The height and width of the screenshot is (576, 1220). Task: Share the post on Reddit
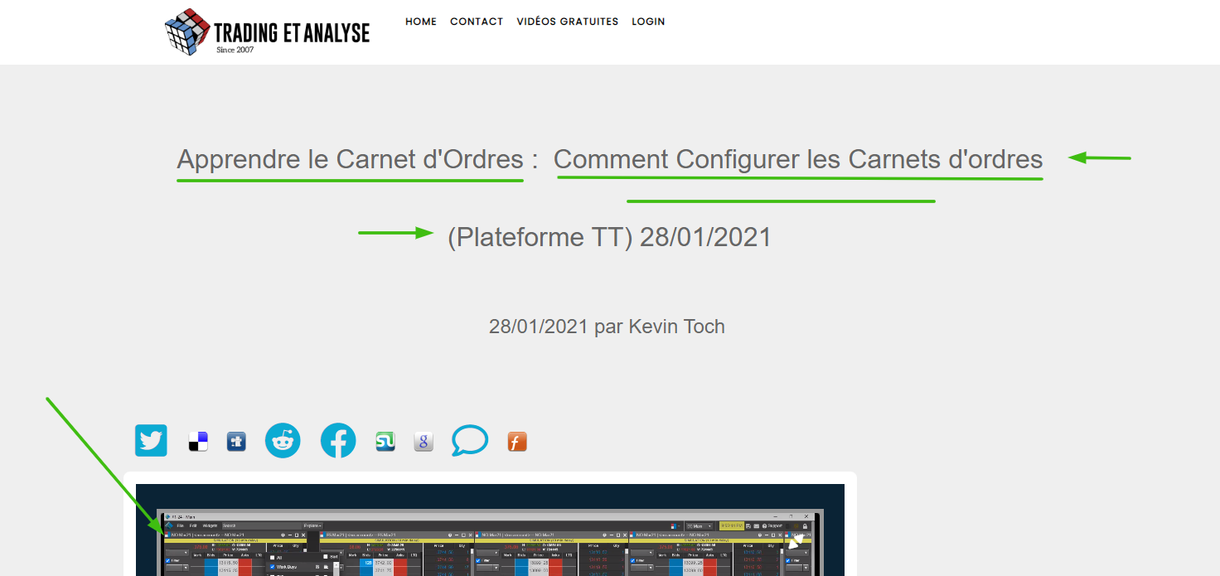coord(283,441)
